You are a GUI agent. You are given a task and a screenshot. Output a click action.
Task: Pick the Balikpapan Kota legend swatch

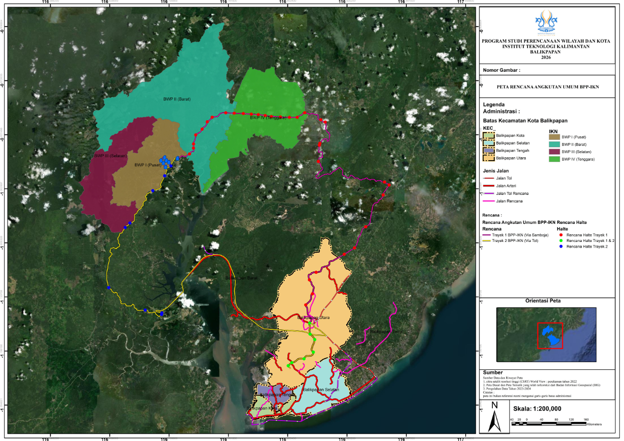click(x=488, y=135)
